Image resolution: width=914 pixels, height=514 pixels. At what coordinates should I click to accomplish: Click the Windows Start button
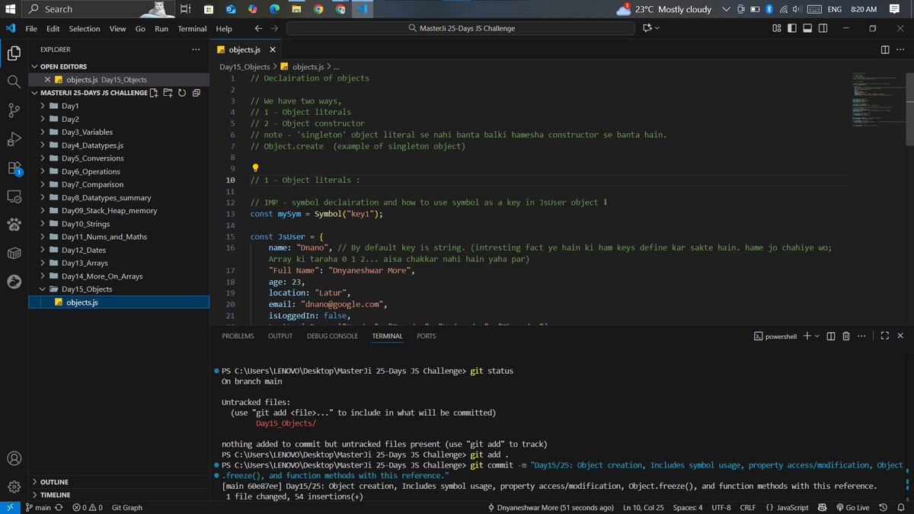10,9
